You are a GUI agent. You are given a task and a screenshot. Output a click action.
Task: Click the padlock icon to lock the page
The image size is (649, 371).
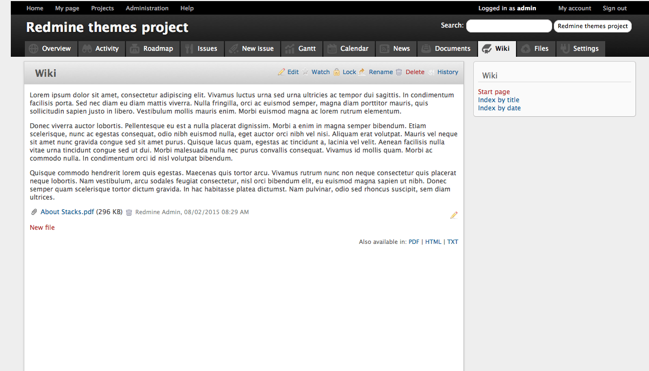pos(336,72)
